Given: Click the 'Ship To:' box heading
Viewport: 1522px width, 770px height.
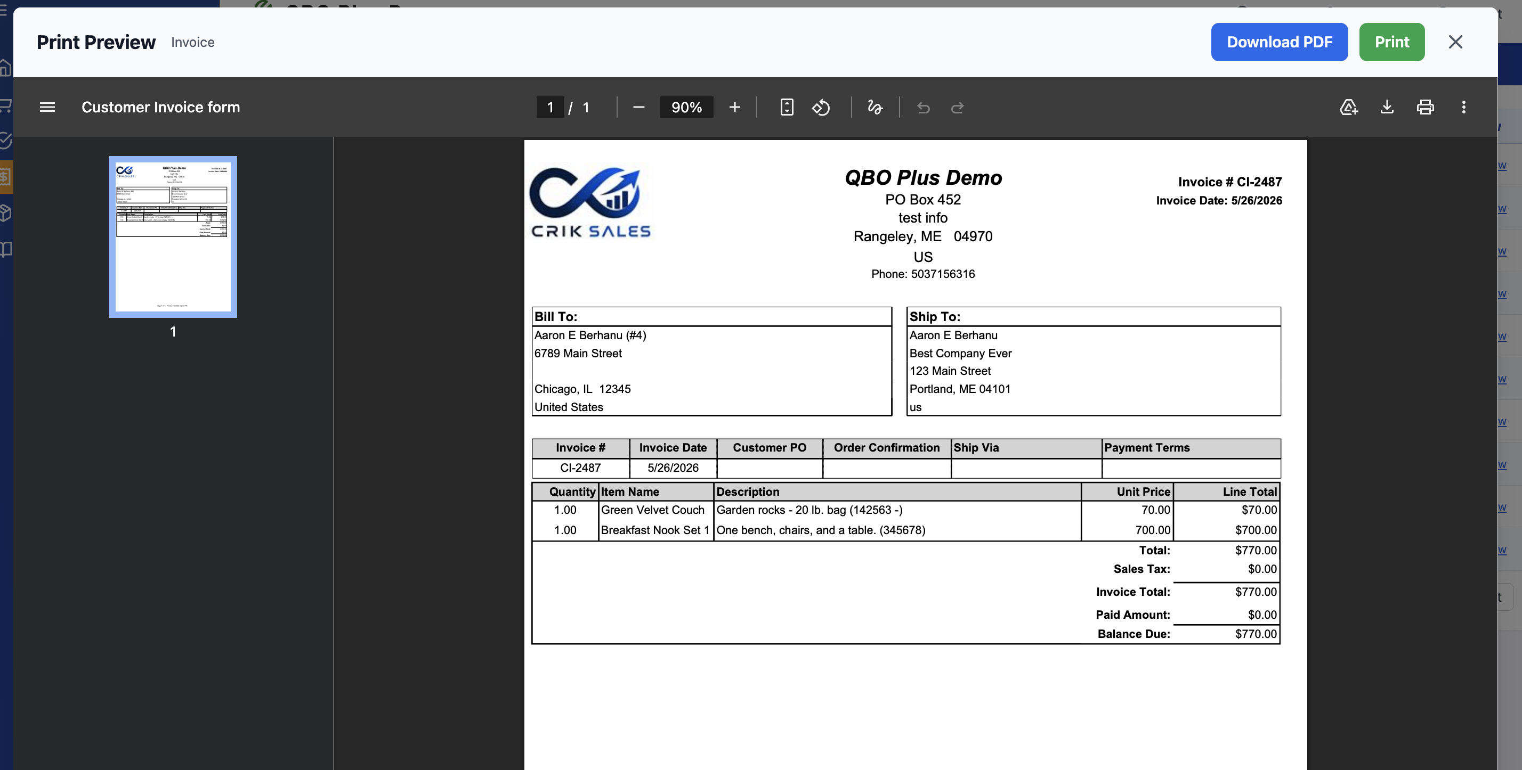Looking at the screenshot, I should click(x=935, y=316).
